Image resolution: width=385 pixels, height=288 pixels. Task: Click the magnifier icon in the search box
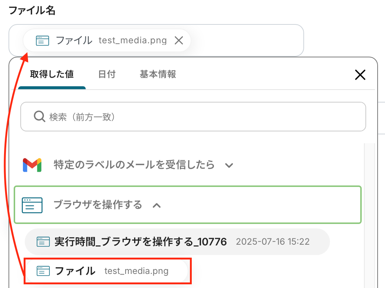click(x=39, y=117)
